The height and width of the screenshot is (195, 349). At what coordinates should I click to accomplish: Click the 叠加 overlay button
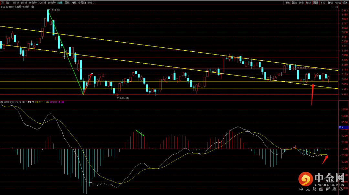294,3
